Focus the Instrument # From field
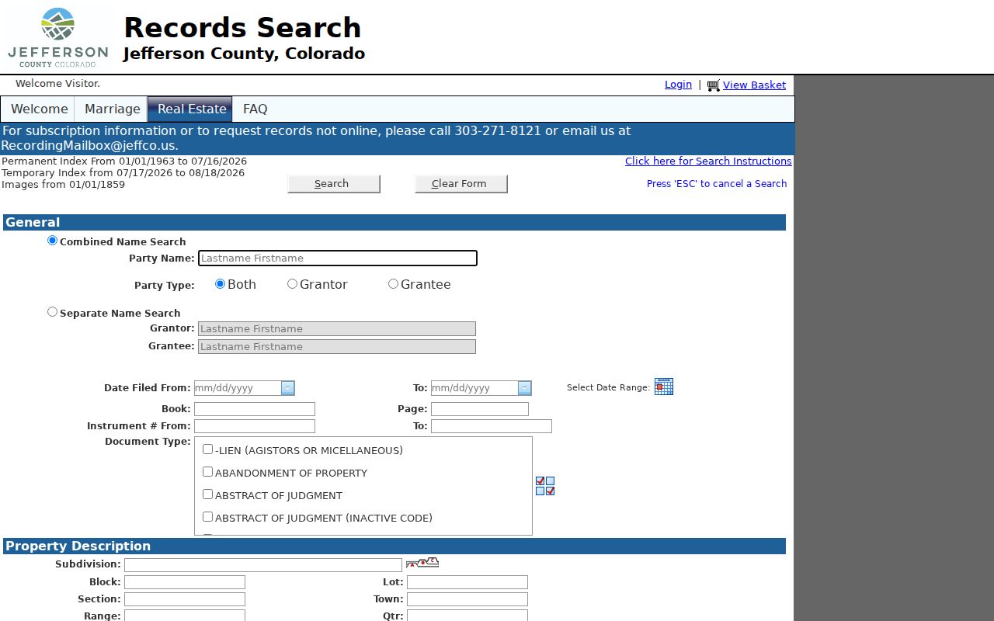 coord(255,426)
